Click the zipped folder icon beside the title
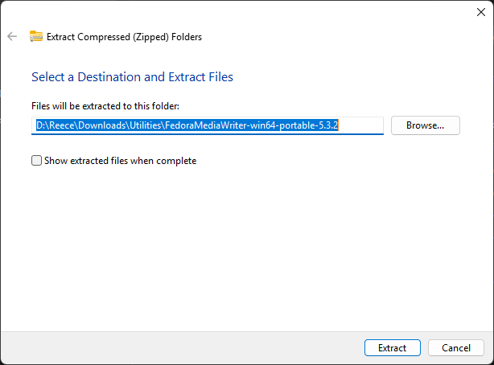This screenshot has width=494, height=365. click(x=36, y=36)
